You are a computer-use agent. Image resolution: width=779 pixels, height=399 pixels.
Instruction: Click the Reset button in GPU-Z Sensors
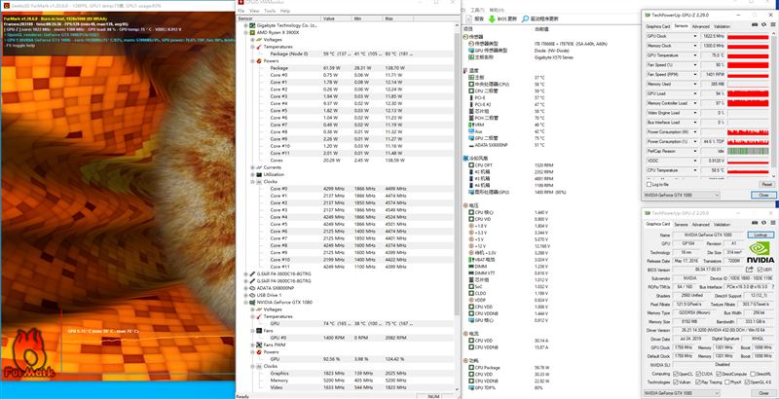point(766,184)
